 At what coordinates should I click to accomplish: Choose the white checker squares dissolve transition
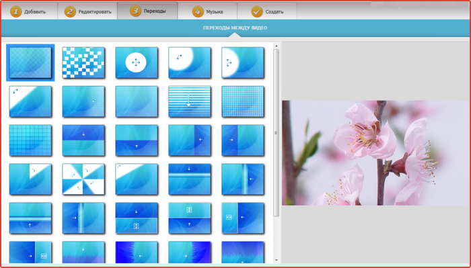83,62
